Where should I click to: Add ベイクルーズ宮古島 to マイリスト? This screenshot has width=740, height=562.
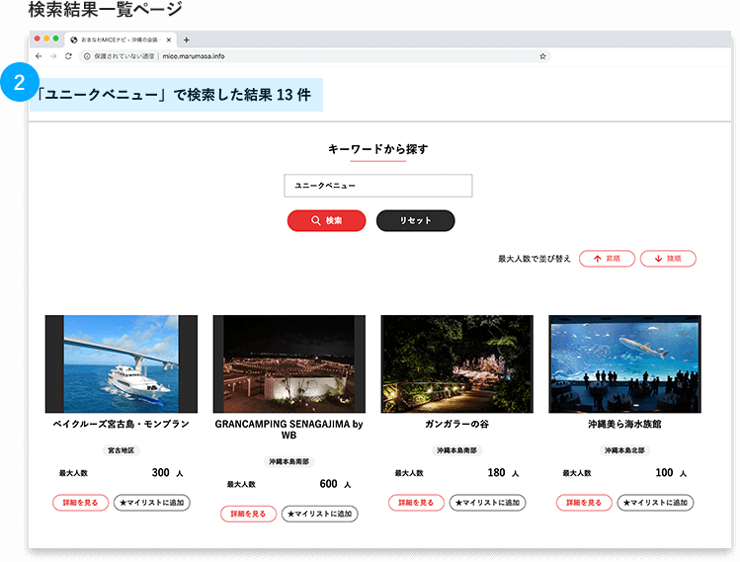click(x=152, y=503)
